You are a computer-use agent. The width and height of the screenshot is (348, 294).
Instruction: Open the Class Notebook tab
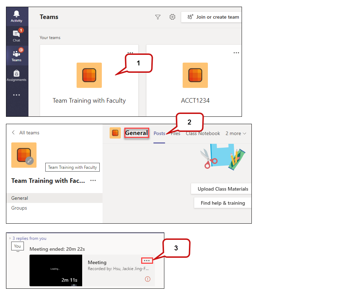coord(203,133)
